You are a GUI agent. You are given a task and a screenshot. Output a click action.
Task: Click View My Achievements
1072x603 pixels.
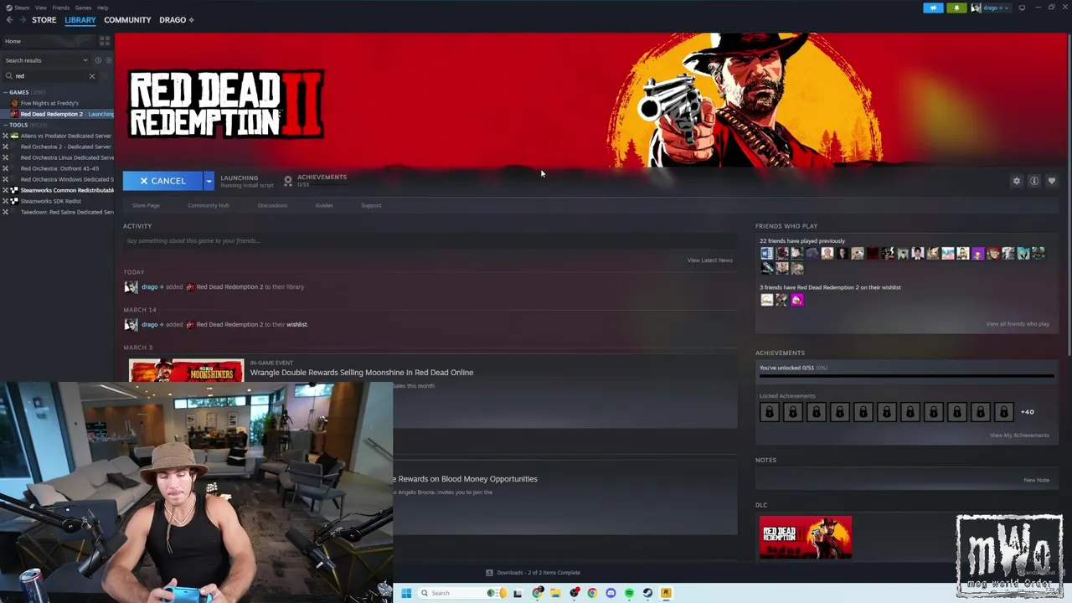click(1019, 435)
